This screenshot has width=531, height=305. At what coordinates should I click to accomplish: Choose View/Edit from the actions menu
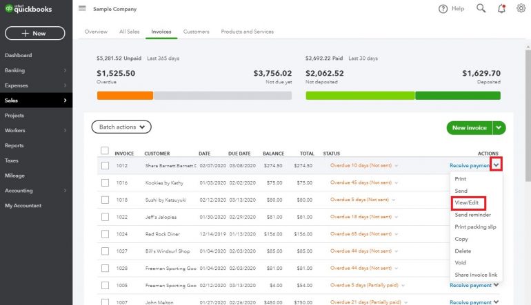click(x=467, y=202)
